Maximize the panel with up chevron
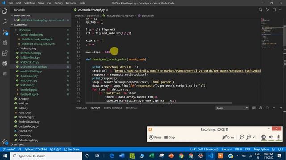The width and height of the screenshot is (286, 160). tap(274, 108)
